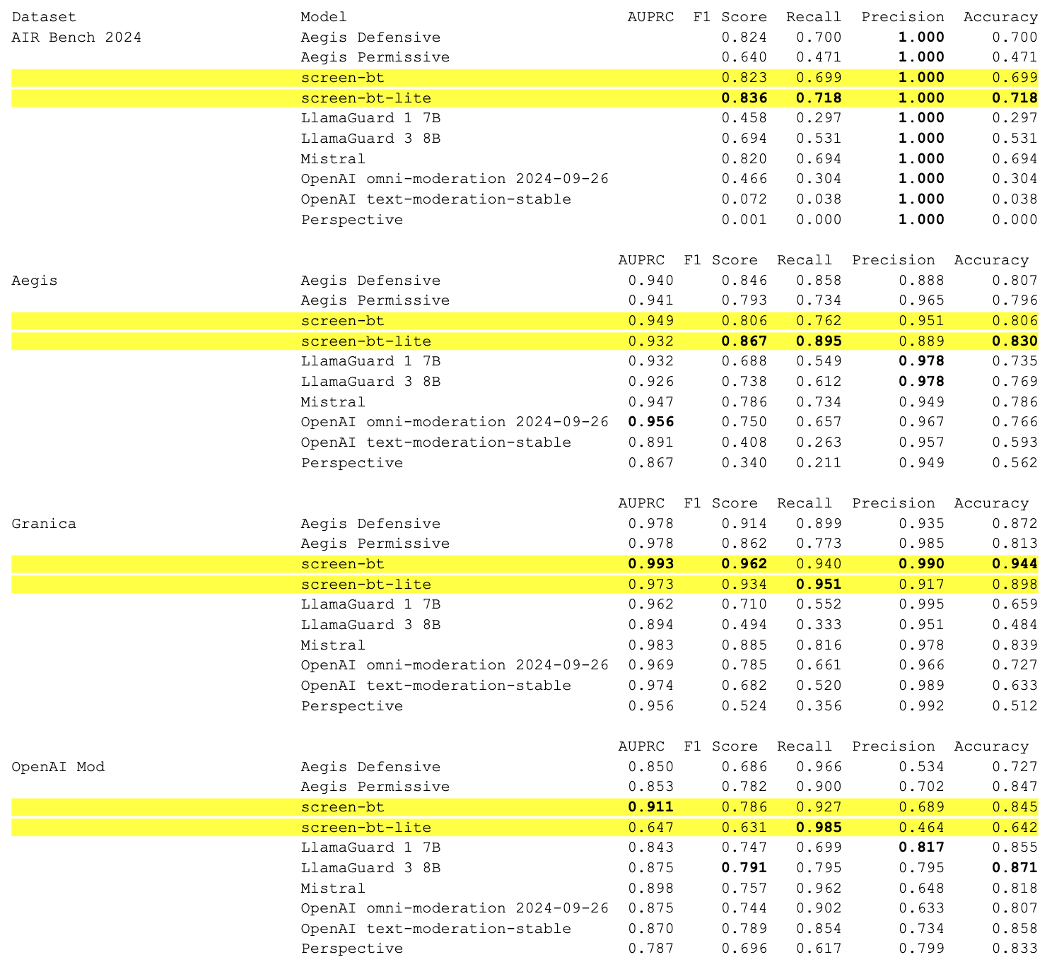Click "Aegis Defensive" model in OpenAI Mod section

click(x=370, y=767)
